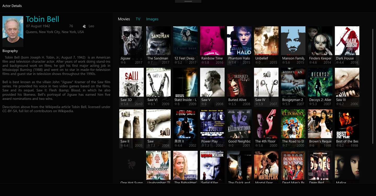This screenshot has height=196, width=376.
Task: Open The 4th Floor poster
Action: click(x=266, y=124)
